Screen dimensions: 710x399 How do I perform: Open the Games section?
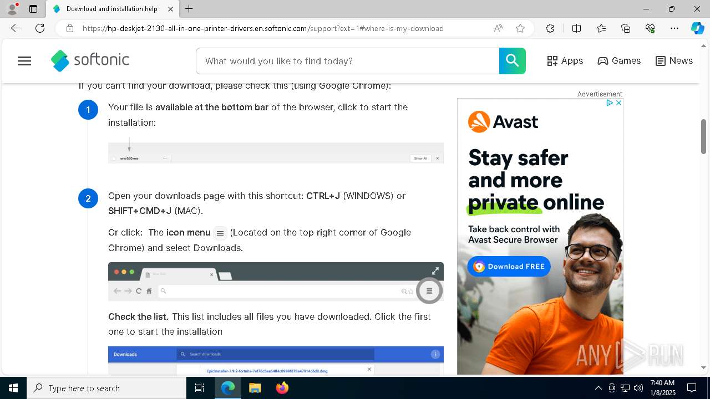(x=619, y=61)
